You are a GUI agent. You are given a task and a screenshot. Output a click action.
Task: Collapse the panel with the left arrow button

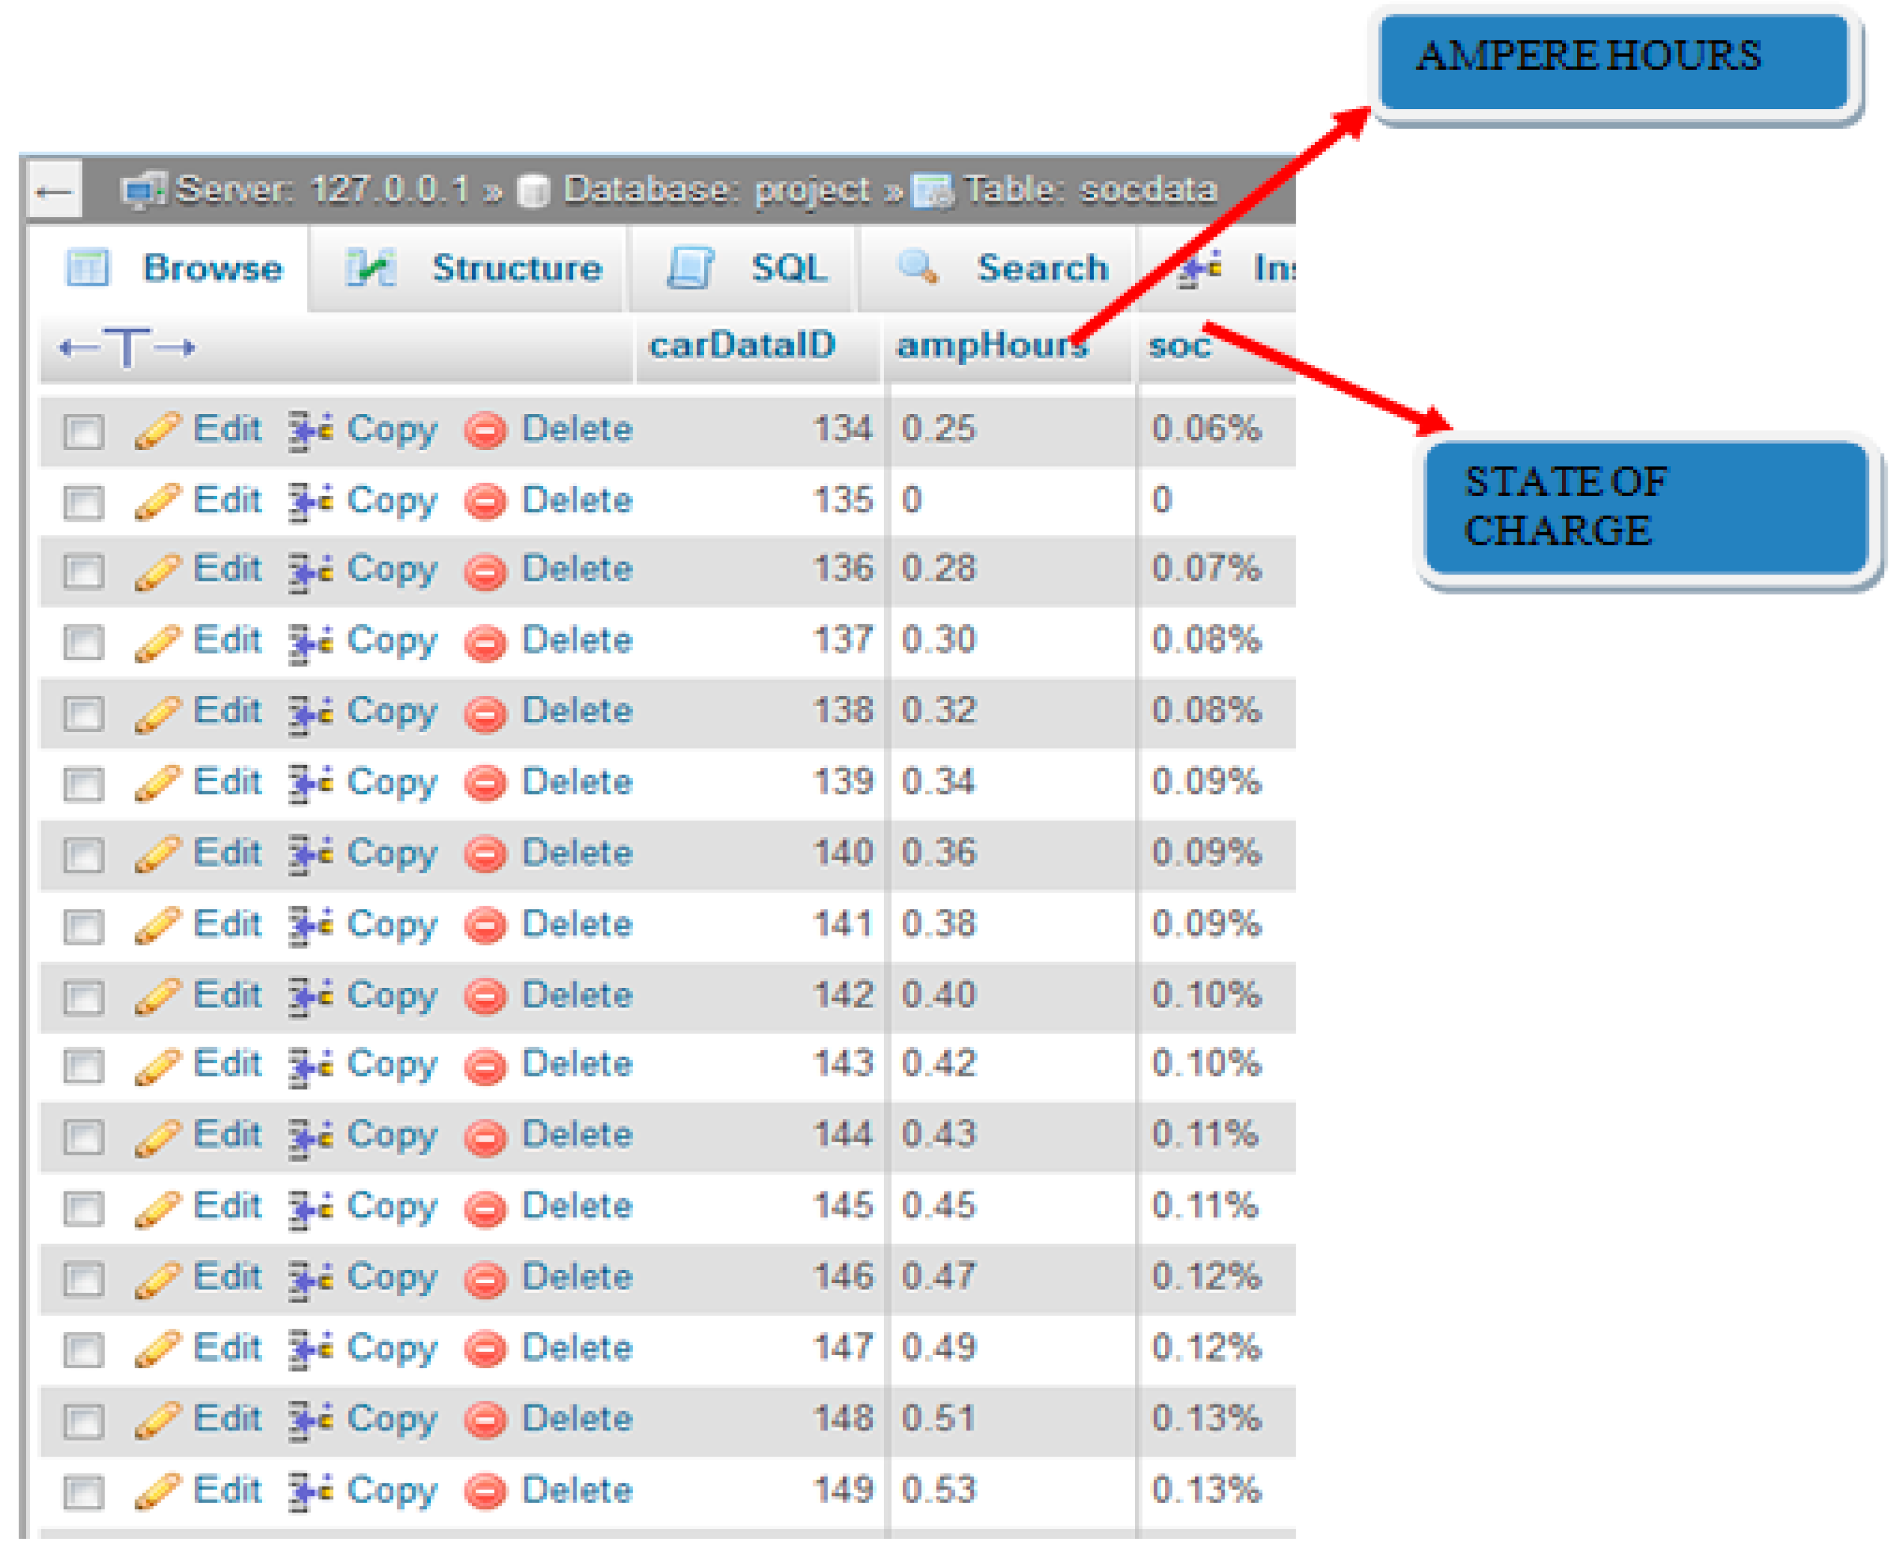click(54, 190)
